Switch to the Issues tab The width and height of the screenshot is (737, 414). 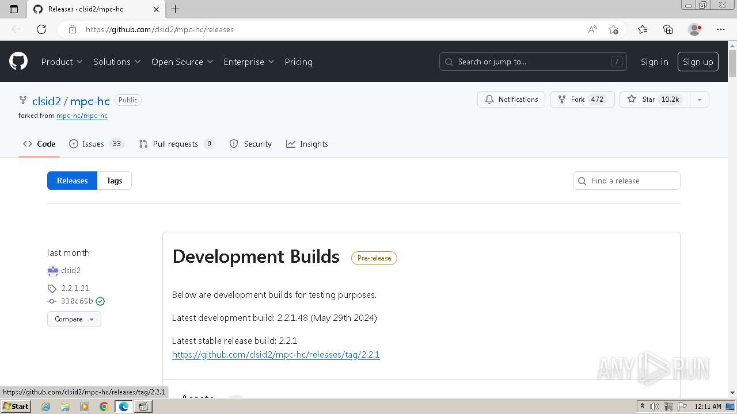click(97, 144)
